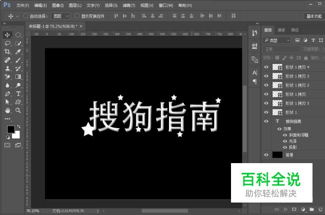The width and height of the screenshot is (325, 215).
Task: Toggle visibility of 投影 effect
Action: click(x=285, y=147)
